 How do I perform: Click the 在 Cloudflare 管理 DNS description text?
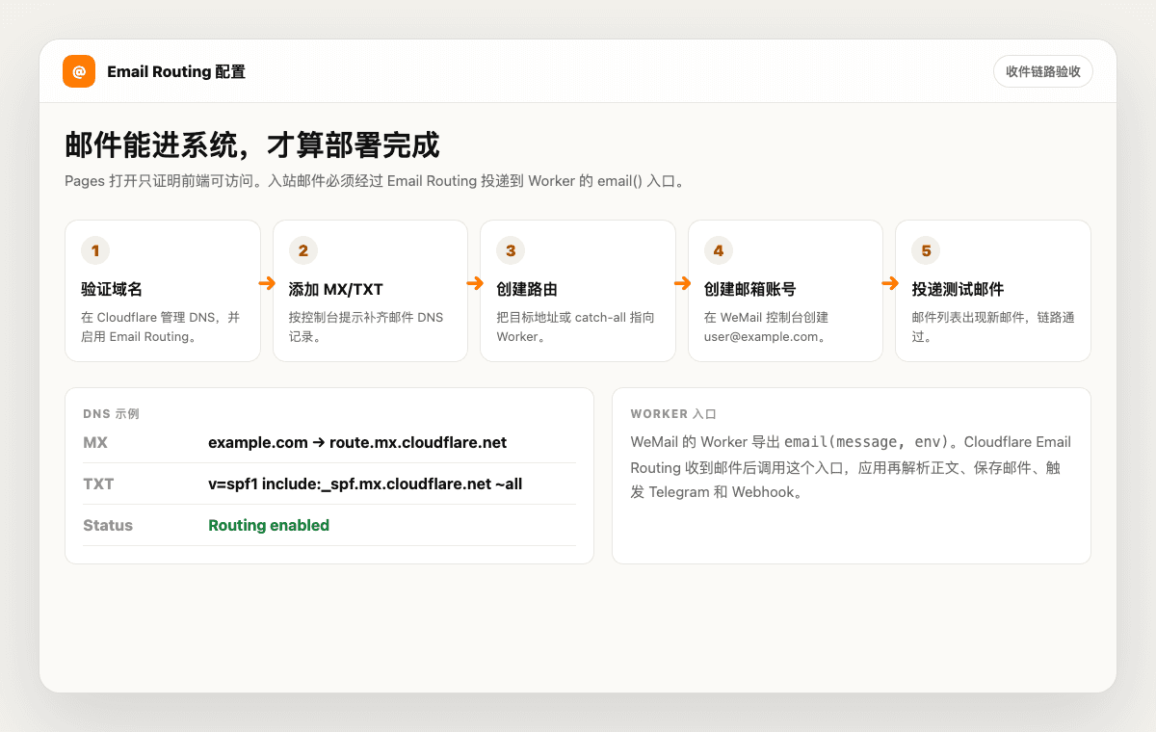161,327
